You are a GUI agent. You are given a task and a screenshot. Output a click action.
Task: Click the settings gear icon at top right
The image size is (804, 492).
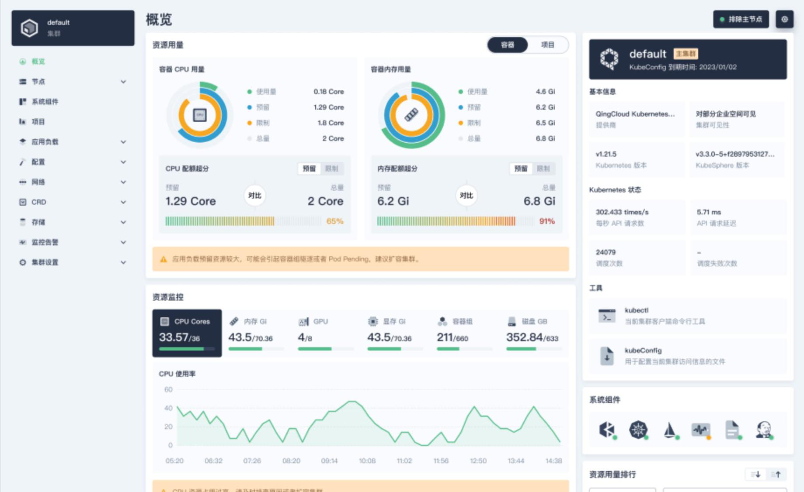coord(784,19)
